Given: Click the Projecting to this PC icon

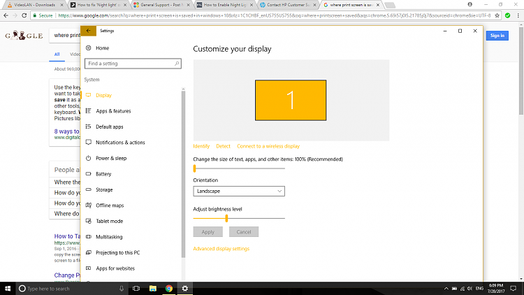Looking at the screenshot, I should coord(88,252).
